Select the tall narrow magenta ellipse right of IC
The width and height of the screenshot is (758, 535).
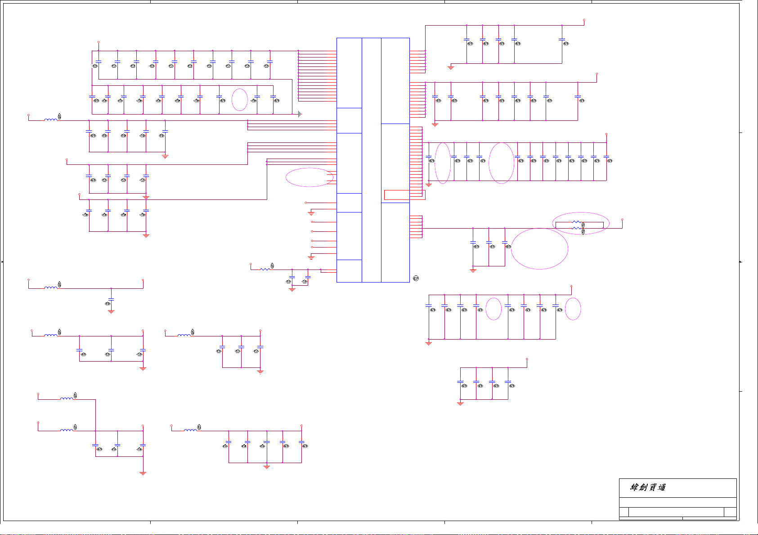click(443, 163)
